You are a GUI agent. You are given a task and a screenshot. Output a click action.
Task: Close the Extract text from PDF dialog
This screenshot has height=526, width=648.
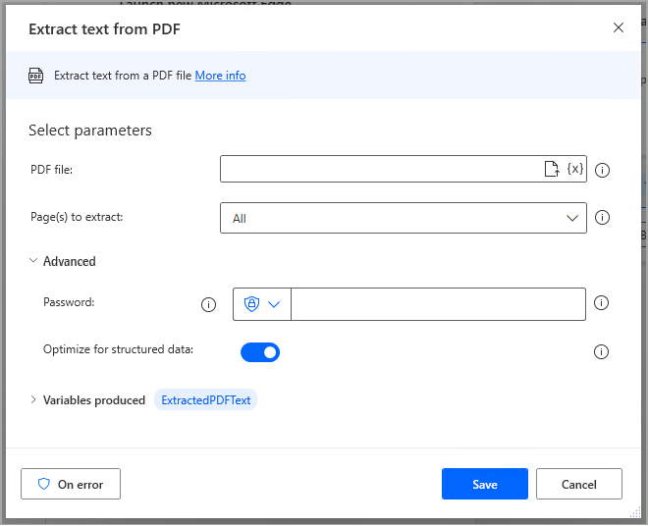click(x=619, y=27)
